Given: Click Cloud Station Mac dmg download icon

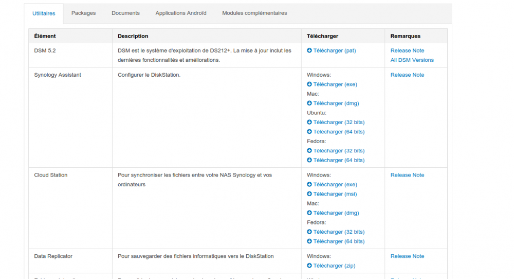Looking at the screenshot, I should tap(309, 213).
